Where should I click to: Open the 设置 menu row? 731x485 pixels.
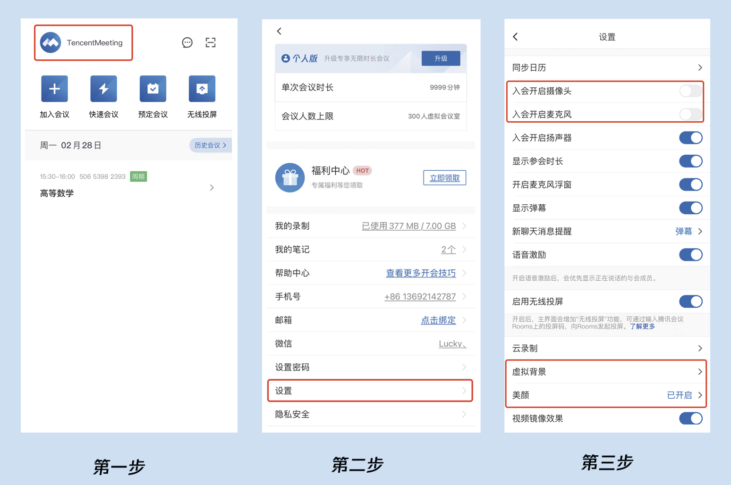370,391
